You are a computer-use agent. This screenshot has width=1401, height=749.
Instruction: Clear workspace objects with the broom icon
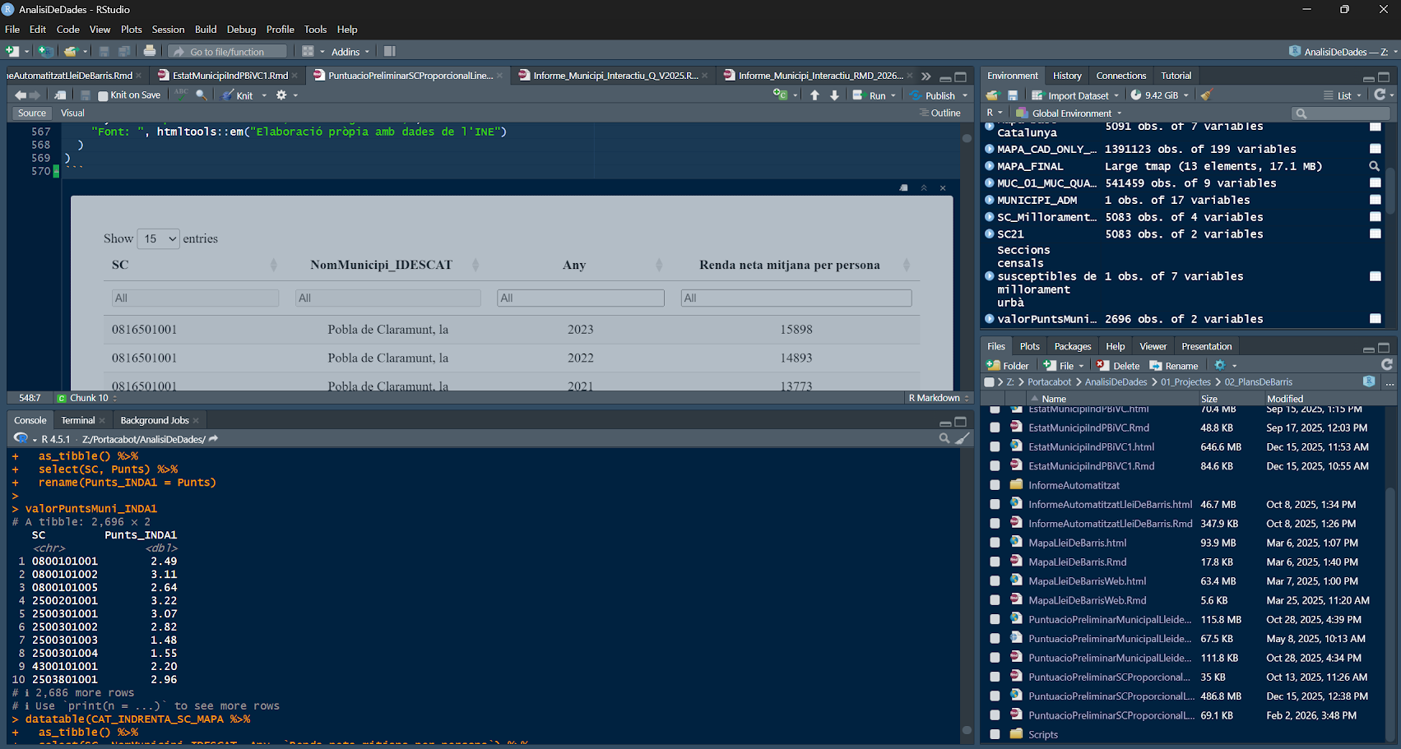[x=1206, y=95]
